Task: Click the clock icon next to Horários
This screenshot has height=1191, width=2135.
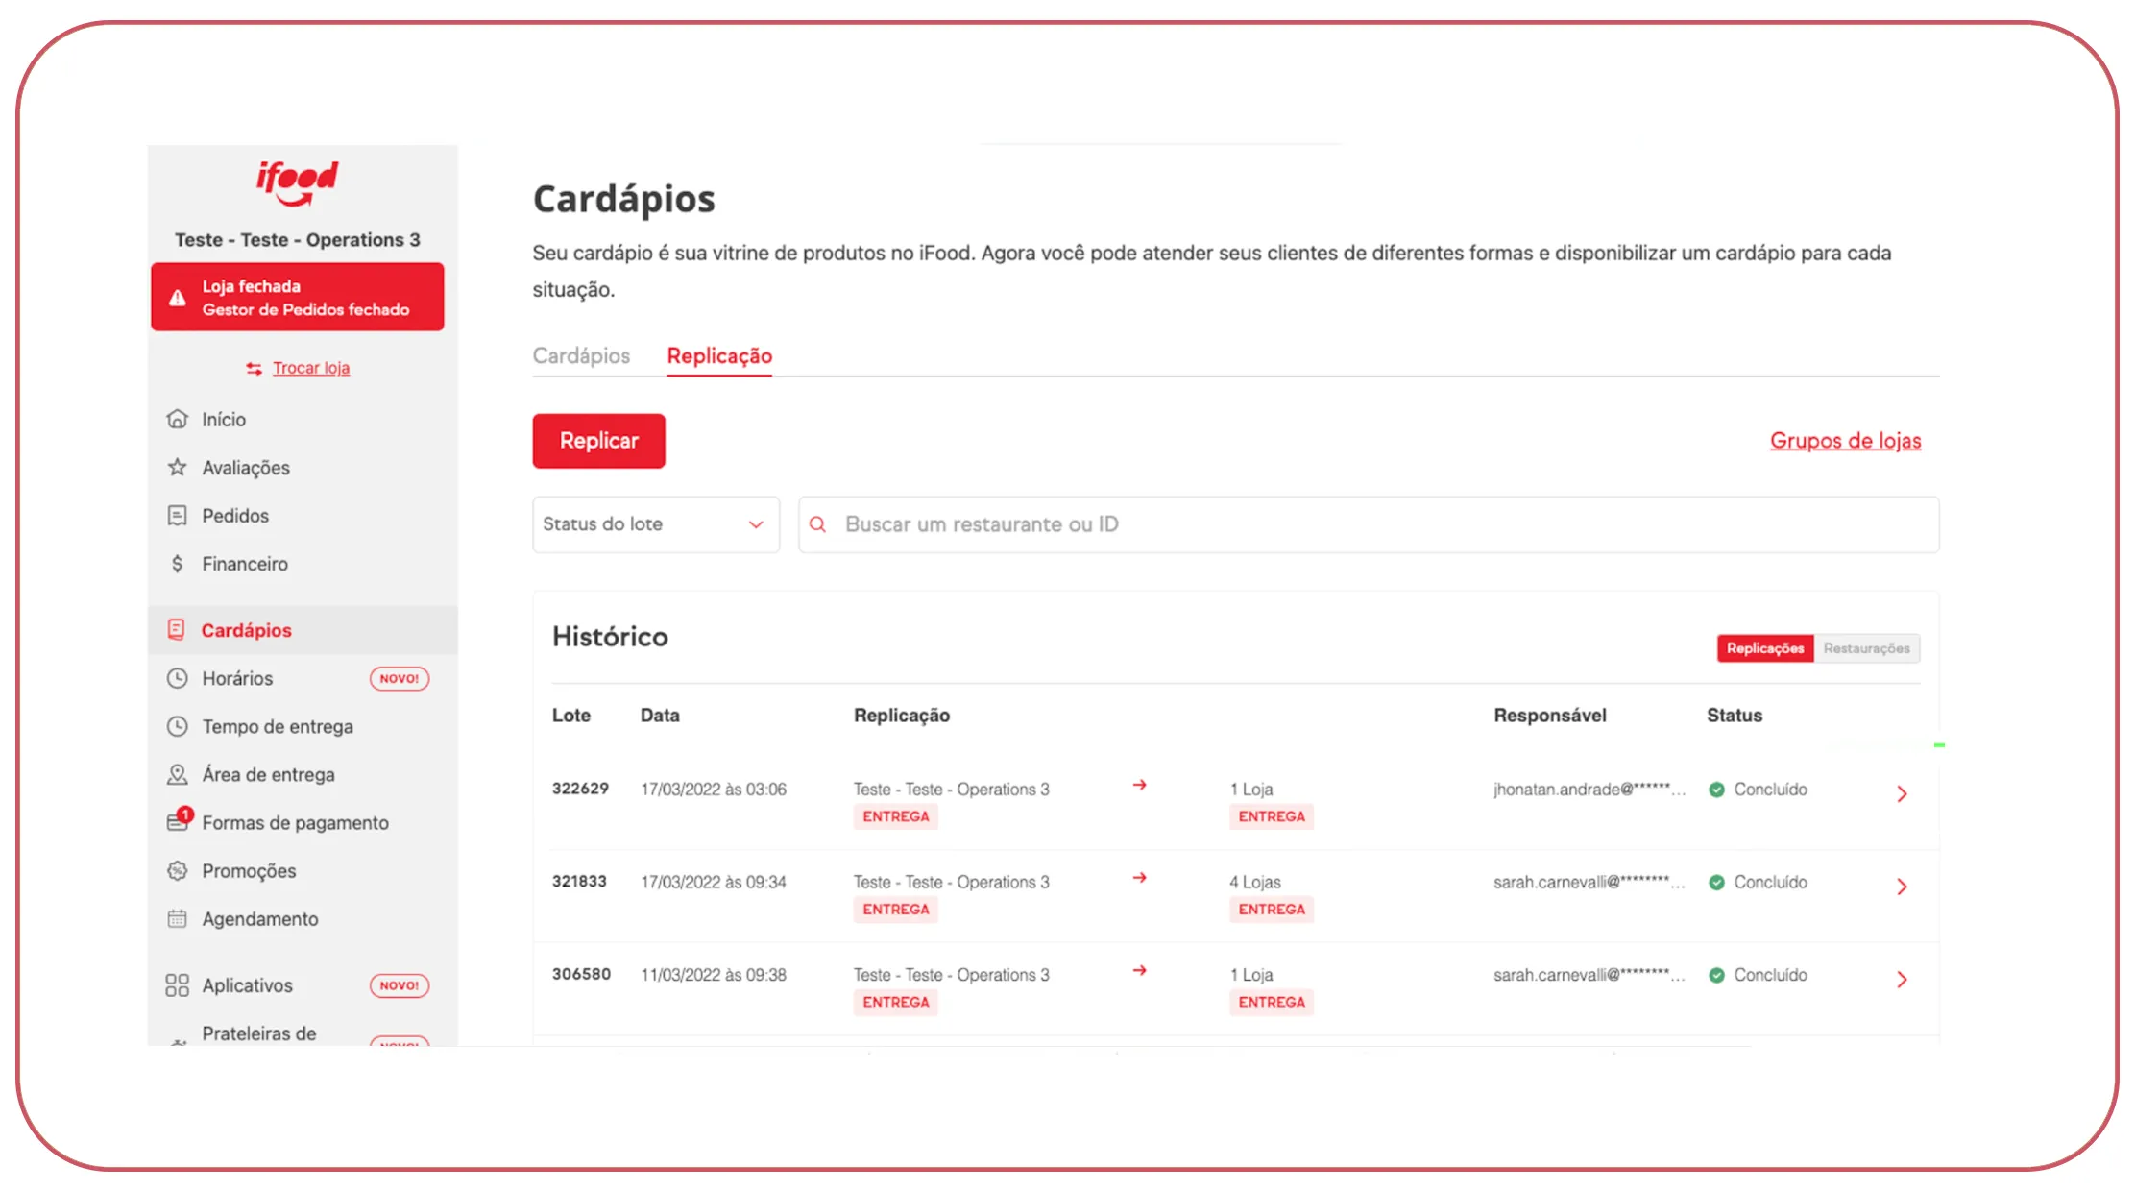Action: 178,678
